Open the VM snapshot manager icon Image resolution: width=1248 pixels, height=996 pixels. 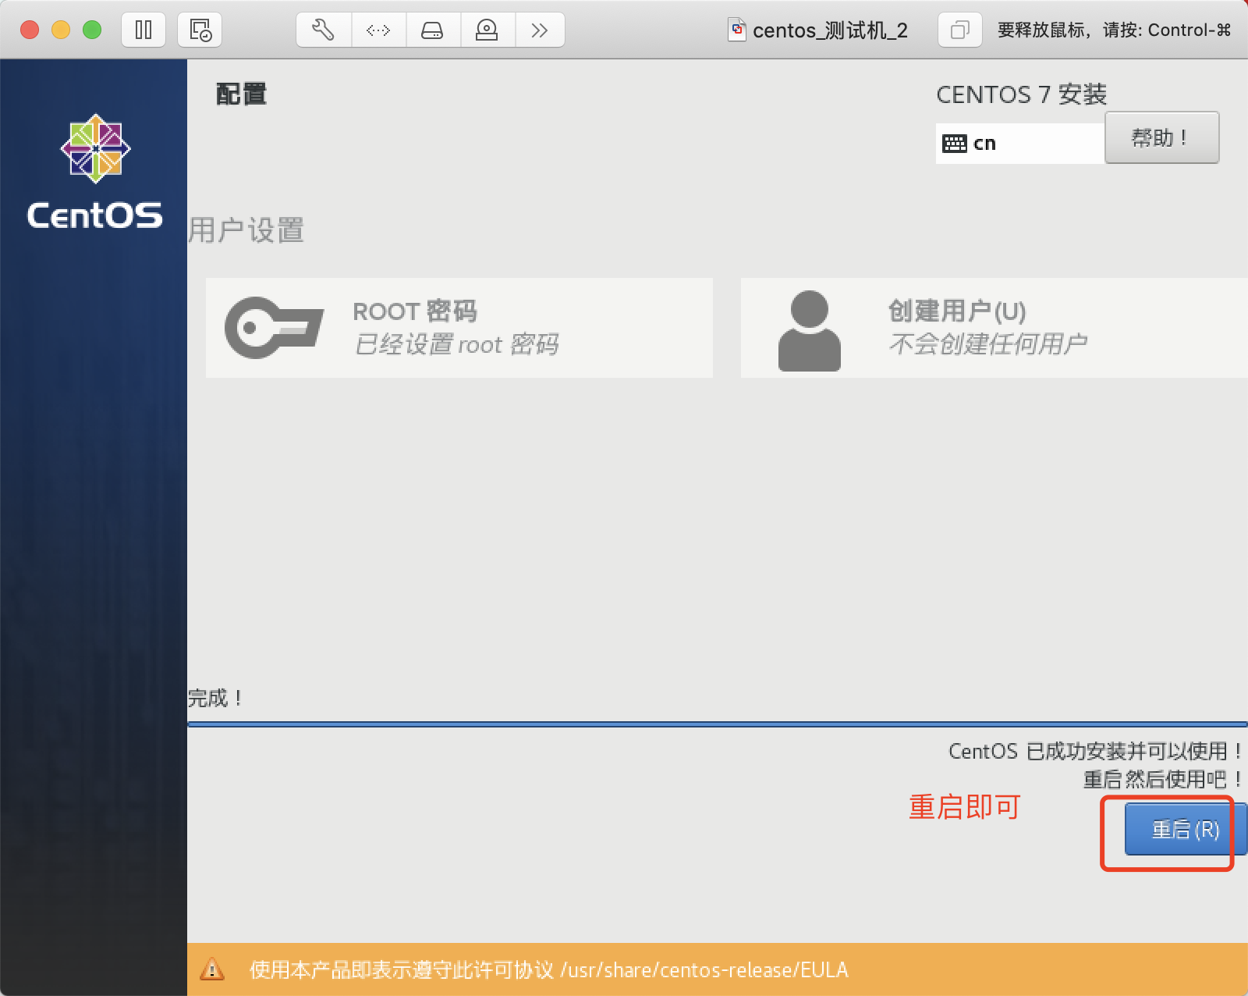(x=200, y=30)
